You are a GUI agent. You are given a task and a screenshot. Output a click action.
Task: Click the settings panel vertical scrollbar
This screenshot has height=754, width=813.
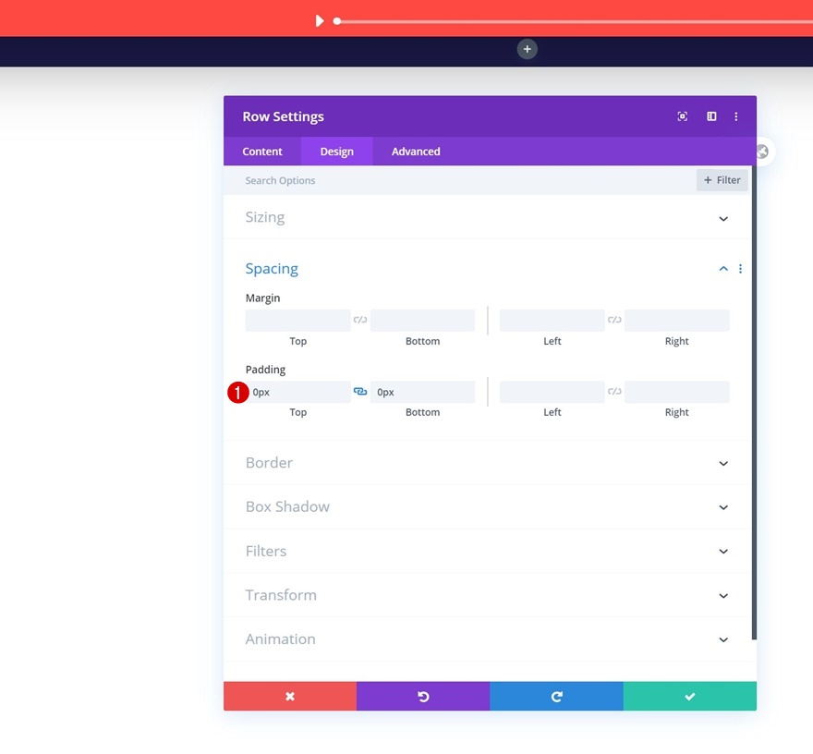[754, 403]
